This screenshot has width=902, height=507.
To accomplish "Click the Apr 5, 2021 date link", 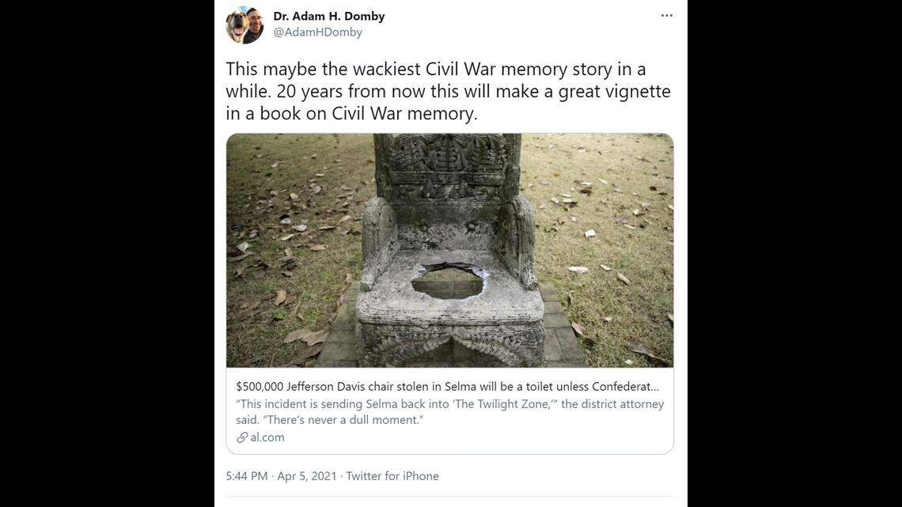I will (x=306, y=475).
